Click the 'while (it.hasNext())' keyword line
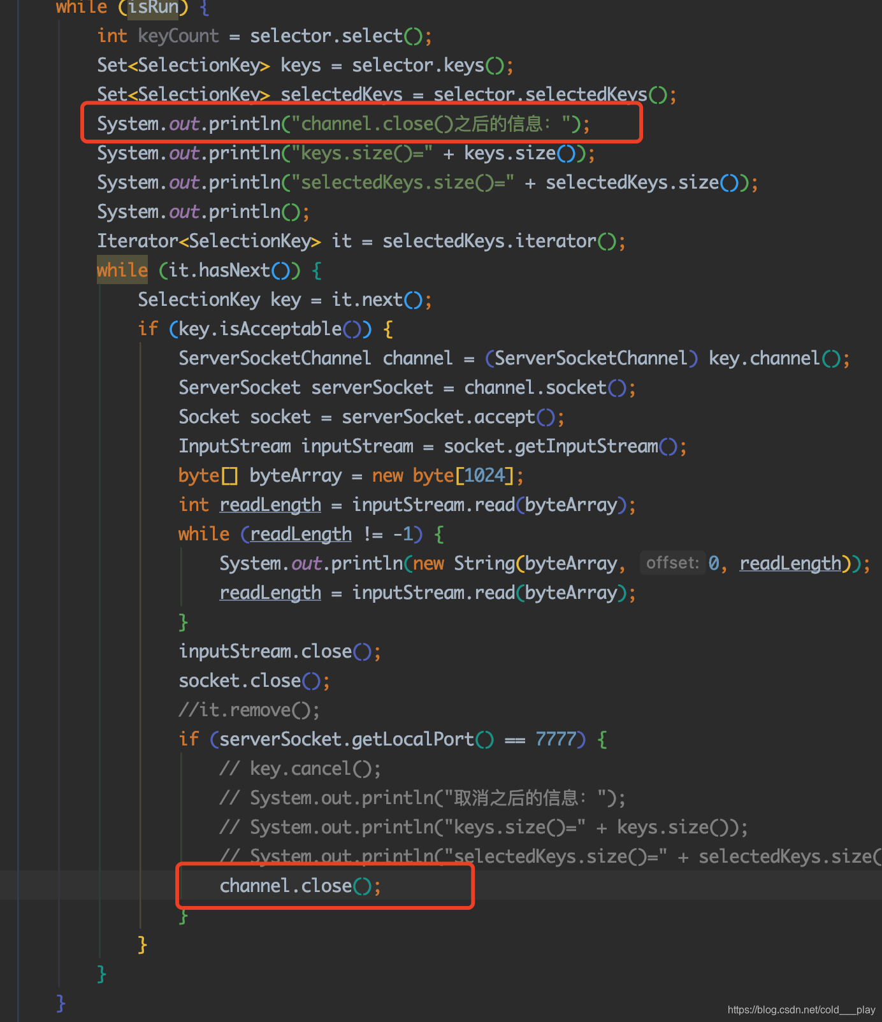Image resolution: width=882 pixels, height=1022 pixels. tap(210, 271)
